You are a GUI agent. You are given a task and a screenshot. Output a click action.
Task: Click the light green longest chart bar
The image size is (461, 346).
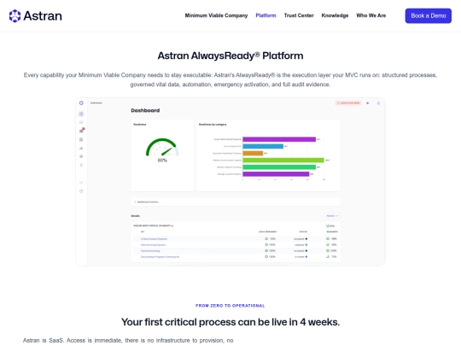tap(283, 161)
